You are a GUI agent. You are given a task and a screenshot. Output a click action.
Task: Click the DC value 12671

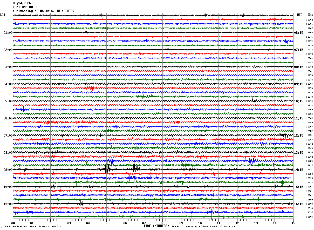pos(310,37)
